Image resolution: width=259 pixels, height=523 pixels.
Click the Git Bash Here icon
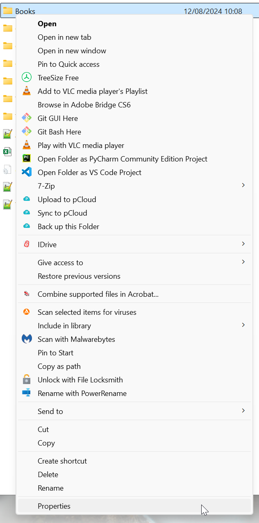pos(27,132)
